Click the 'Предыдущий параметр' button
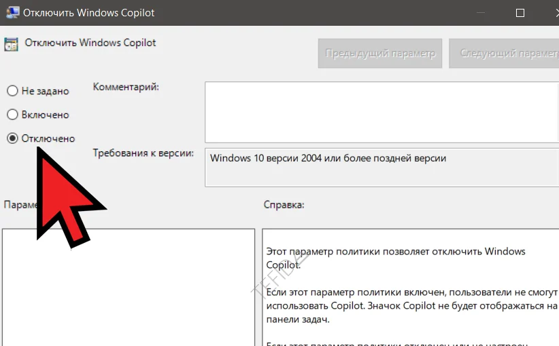This screenshot has width=559, height=346. pyautogui.click(x=380, y=54)
